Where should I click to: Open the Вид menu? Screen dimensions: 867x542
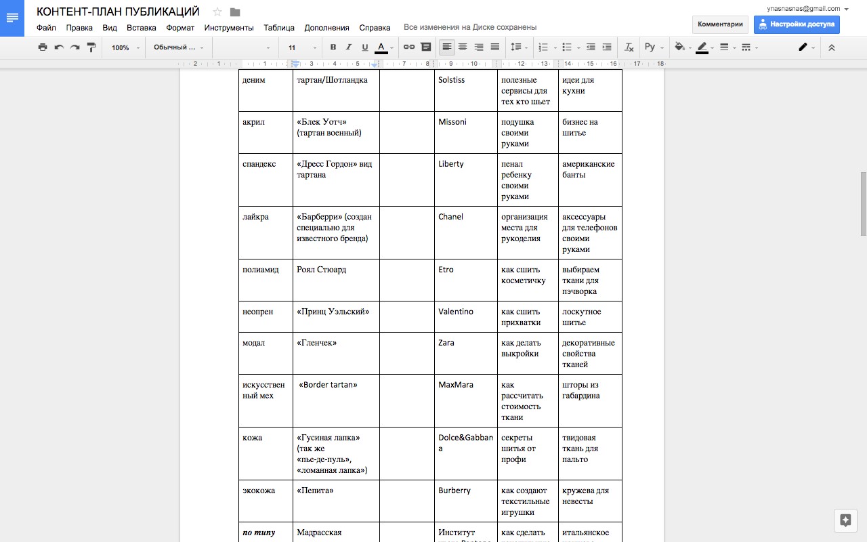[110, 28]
